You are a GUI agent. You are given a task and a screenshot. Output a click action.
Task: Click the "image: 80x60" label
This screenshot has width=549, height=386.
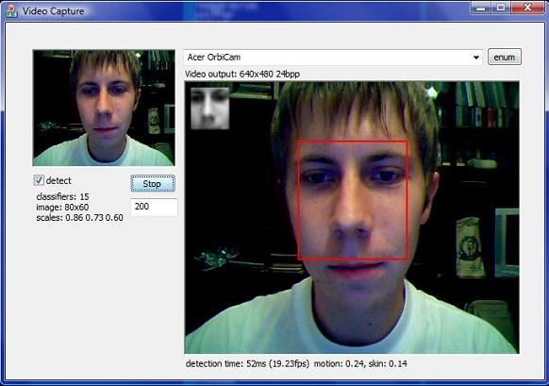[62, 207]
